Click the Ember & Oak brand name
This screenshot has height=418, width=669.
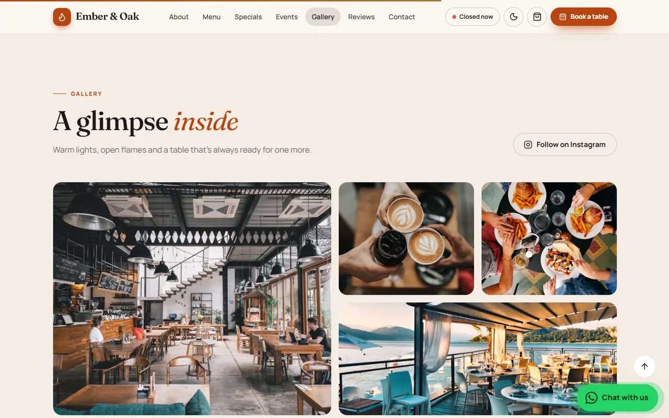click(x=107, y=16)
